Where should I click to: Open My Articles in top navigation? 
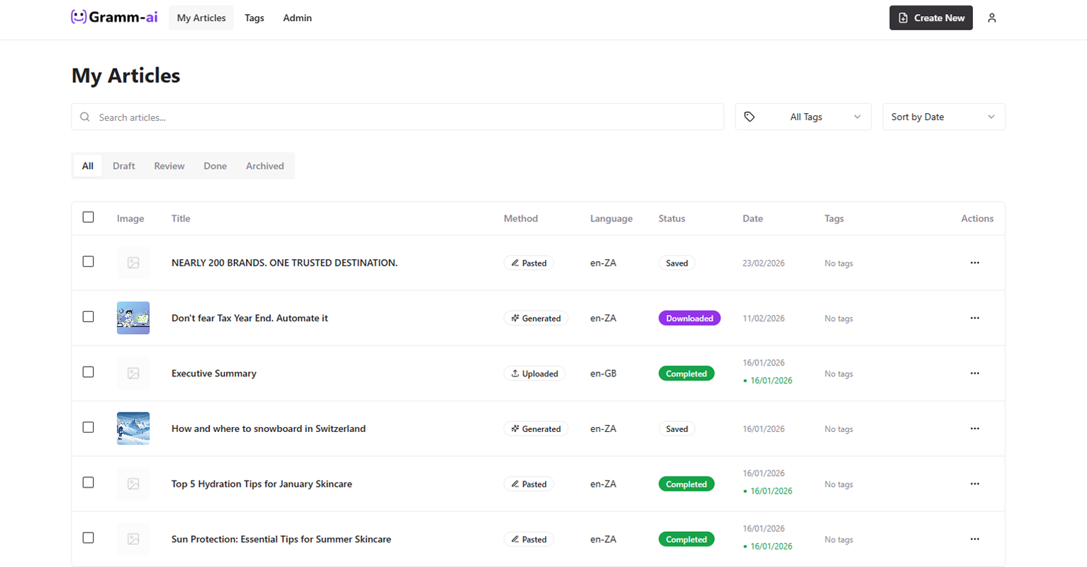click(201, 18)
